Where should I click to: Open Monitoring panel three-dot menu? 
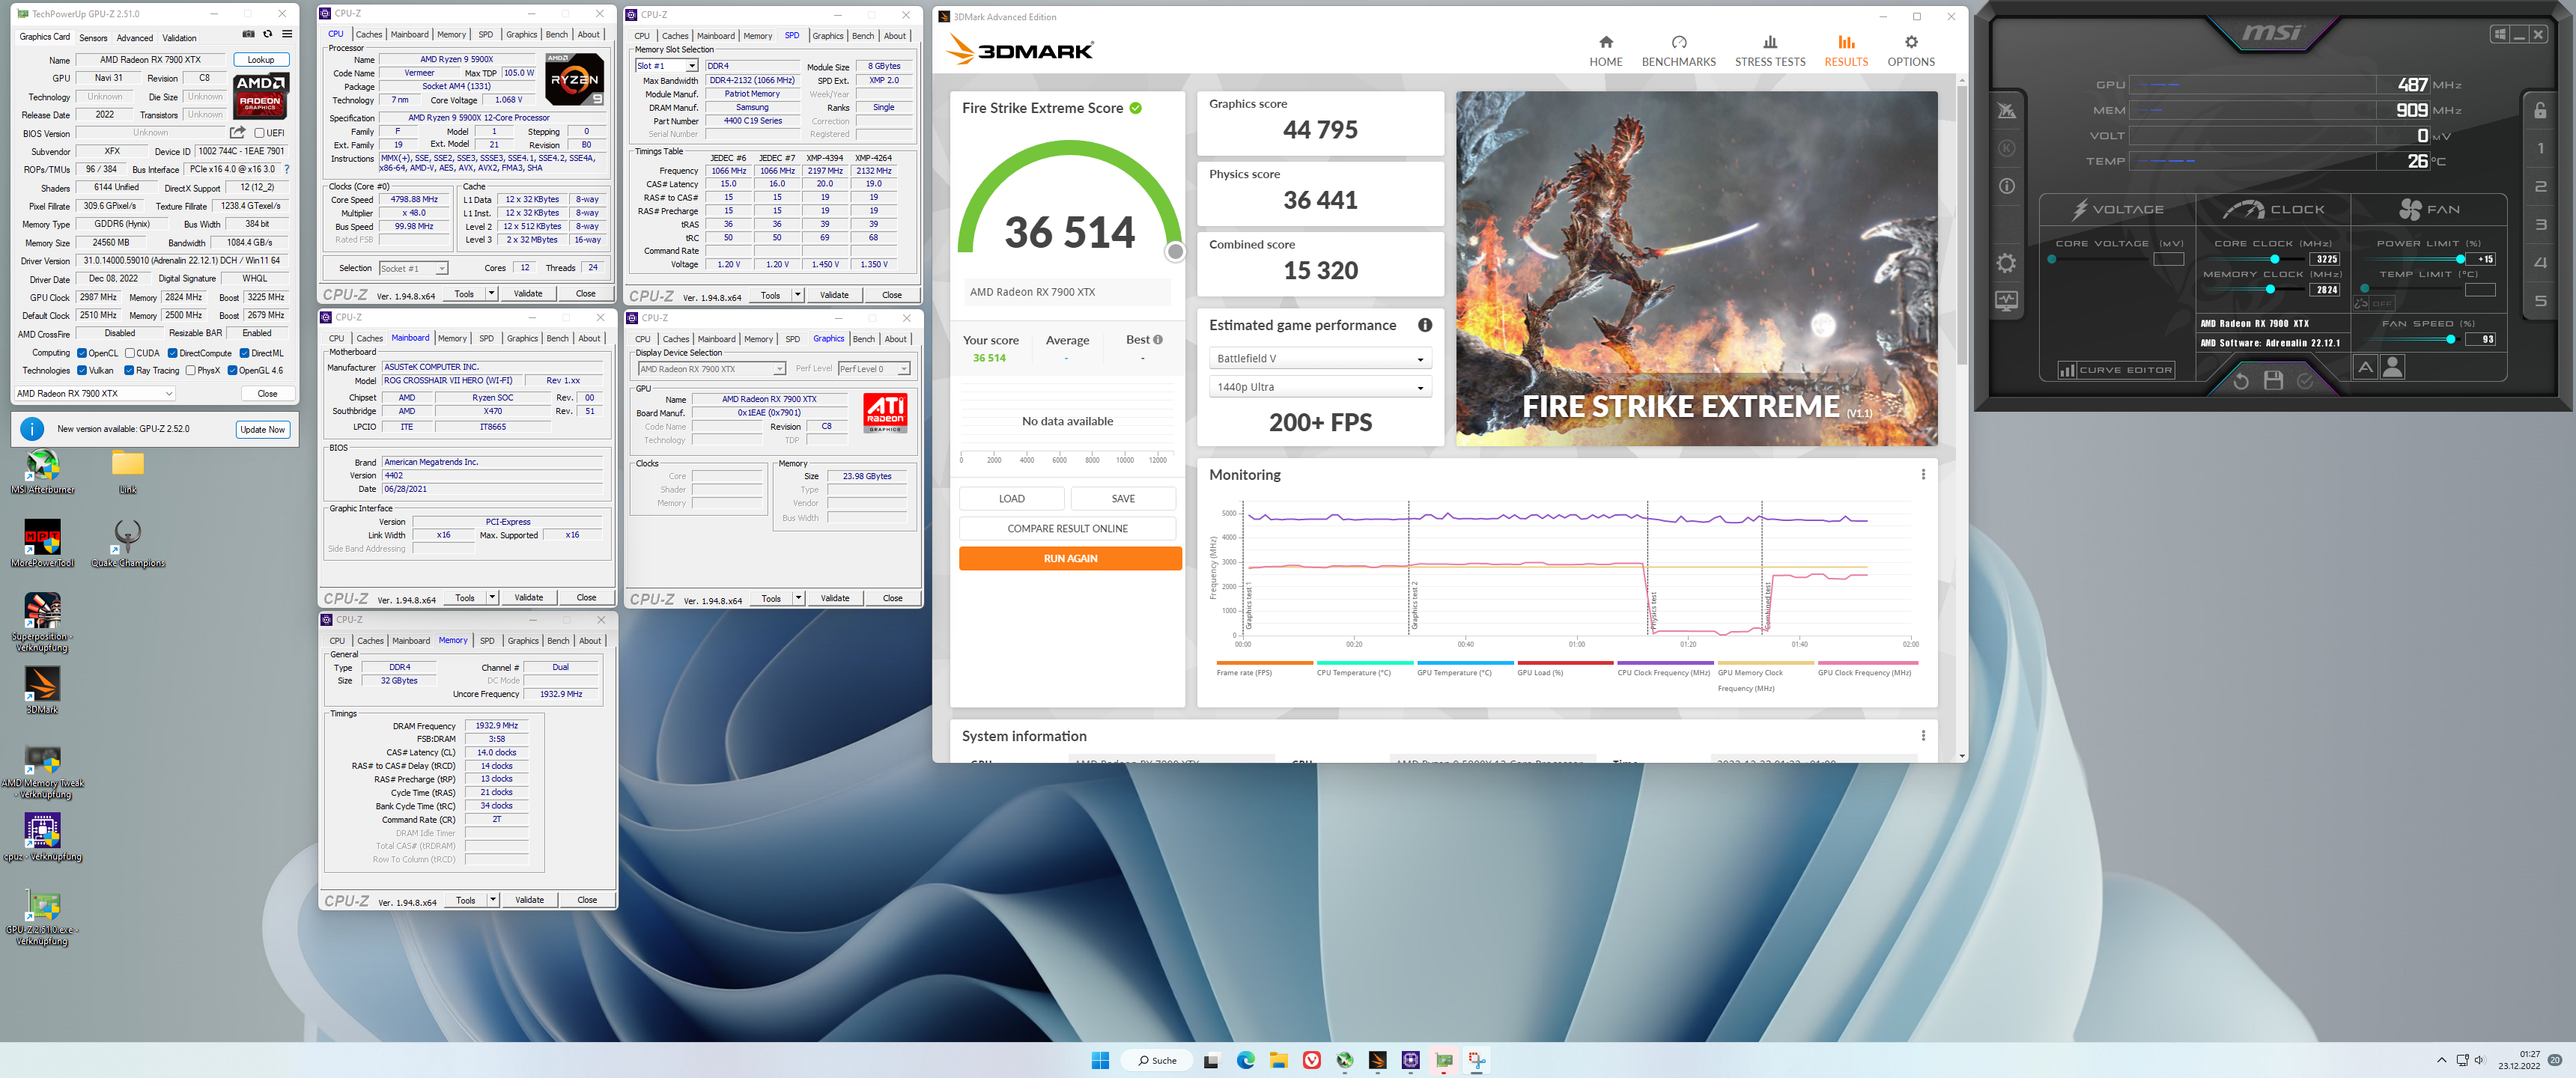tap(1923, 475)
